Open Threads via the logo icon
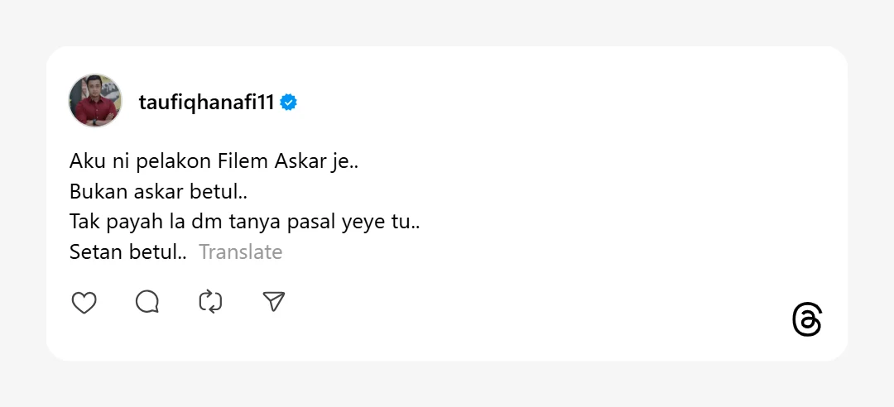This screenshot has height=407, width=894. click(x=806, y=320)
